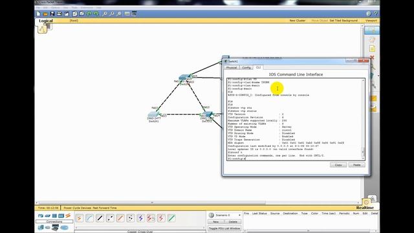Pick the Copper Cross-Over dashed cable
This screenshot has width=414, height=233.
pyautogui.click(x=110, y=218)
